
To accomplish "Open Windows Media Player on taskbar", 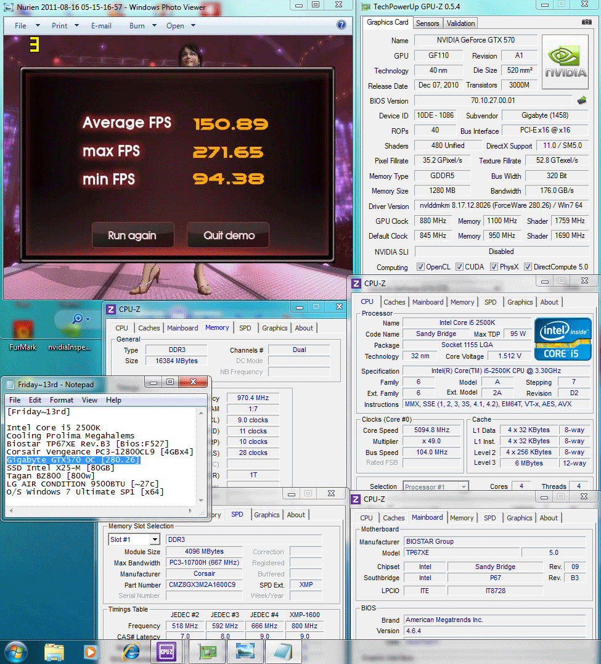I will tap(90, 652).
